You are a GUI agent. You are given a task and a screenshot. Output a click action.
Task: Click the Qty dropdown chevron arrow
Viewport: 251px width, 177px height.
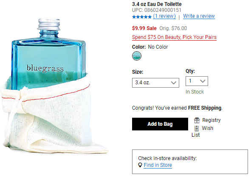[203, 81]
